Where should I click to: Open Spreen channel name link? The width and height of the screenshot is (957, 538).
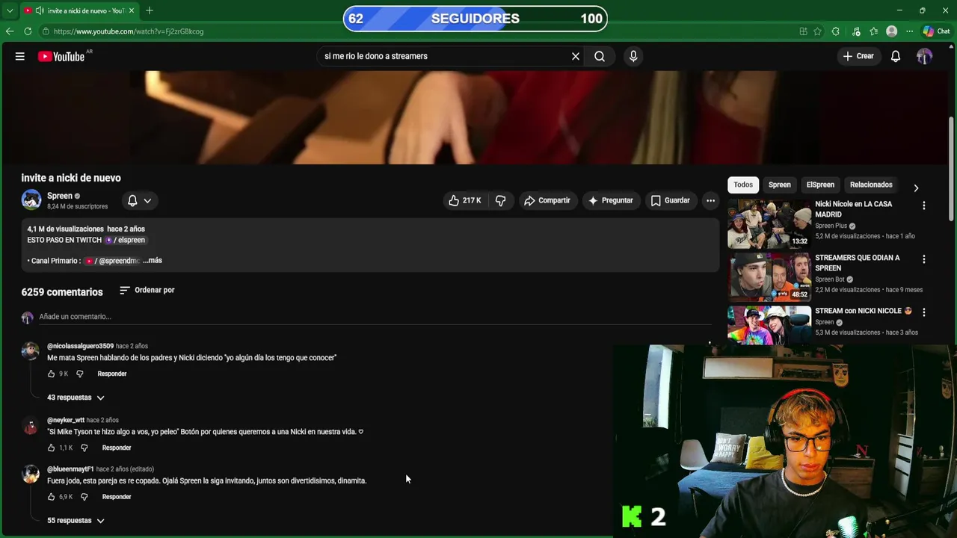[60, 196]
